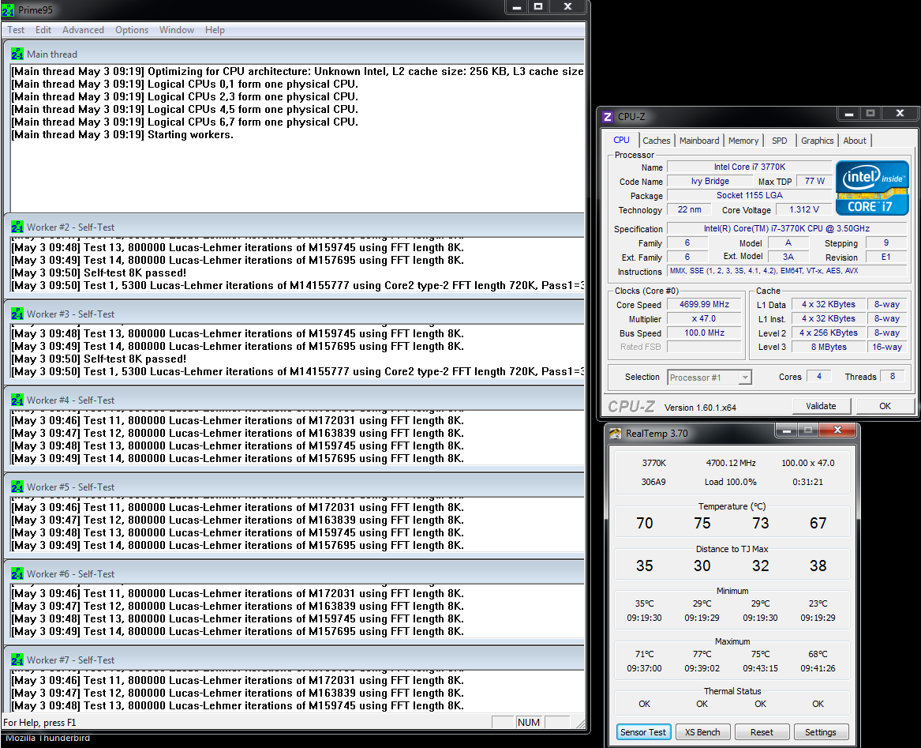921x748 pixels.
Task: Switch to the Mainboard tab in CPU-Z
Action: (699, 141)
